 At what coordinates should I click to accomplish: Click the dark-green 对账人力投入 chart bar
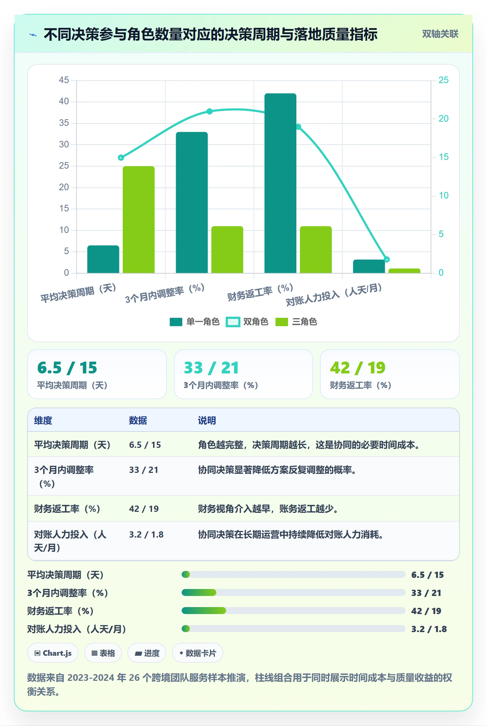click(x=369, y=266)
